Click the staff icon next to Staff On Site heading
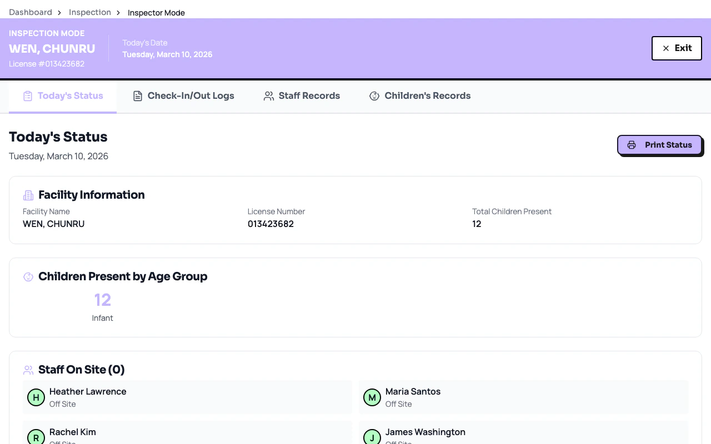 point(28,370)
